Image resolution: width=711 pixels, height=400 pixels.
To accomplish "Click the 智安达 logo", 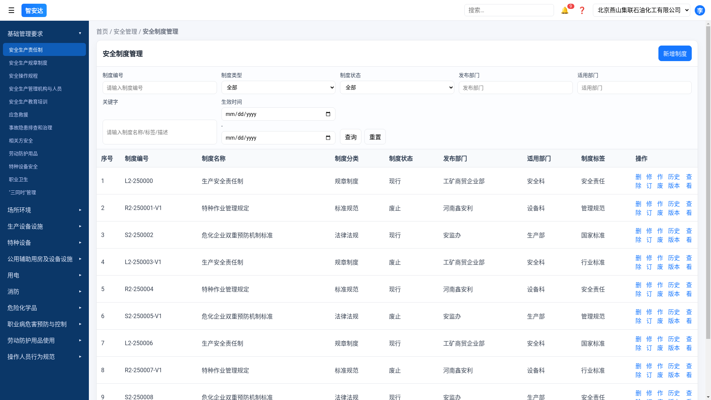I will point(34,10).
